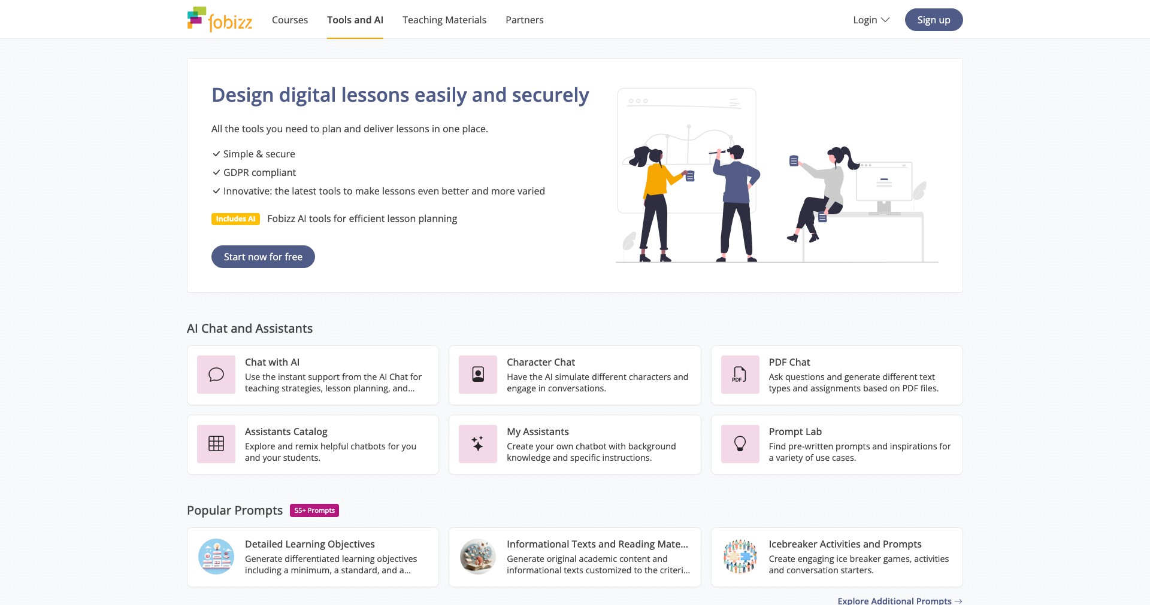Screen dimensions: 1150x605
Task: Click the PDF Chat file icon
Action: point(740,375)
